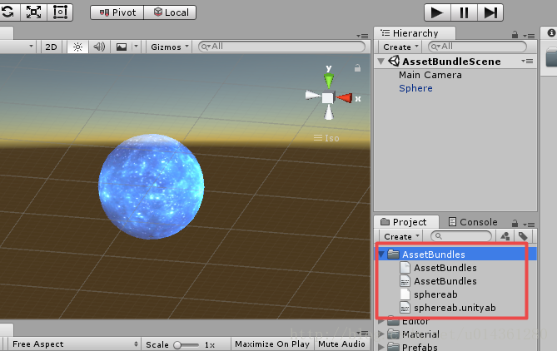Pause the game playback
This screenshot has height=351, width=557.
(x=464, y=12)
